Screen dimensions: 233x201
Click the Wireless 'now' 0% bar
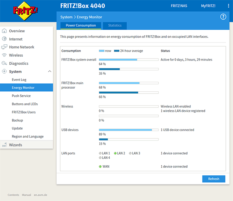tap(129, 106)
